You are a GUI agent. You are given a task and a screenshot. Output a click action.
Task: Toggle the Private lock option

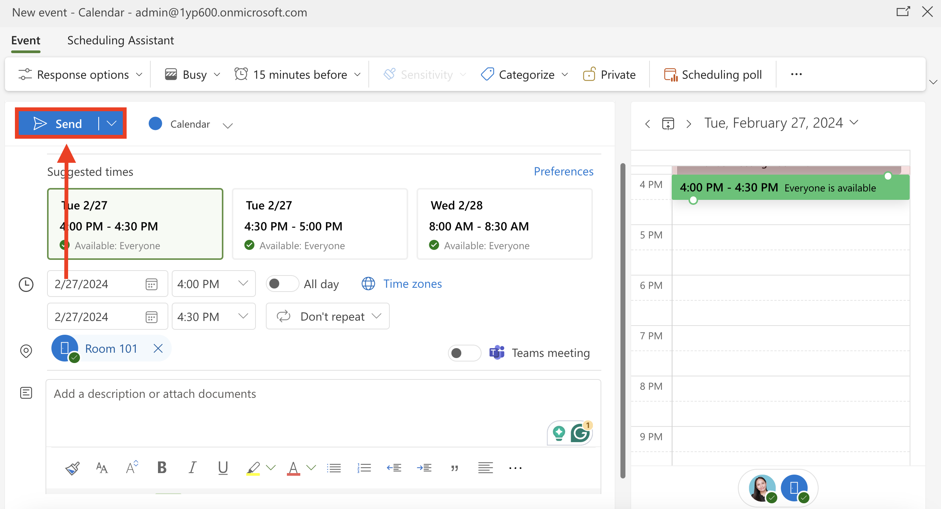tap(609, 75)
